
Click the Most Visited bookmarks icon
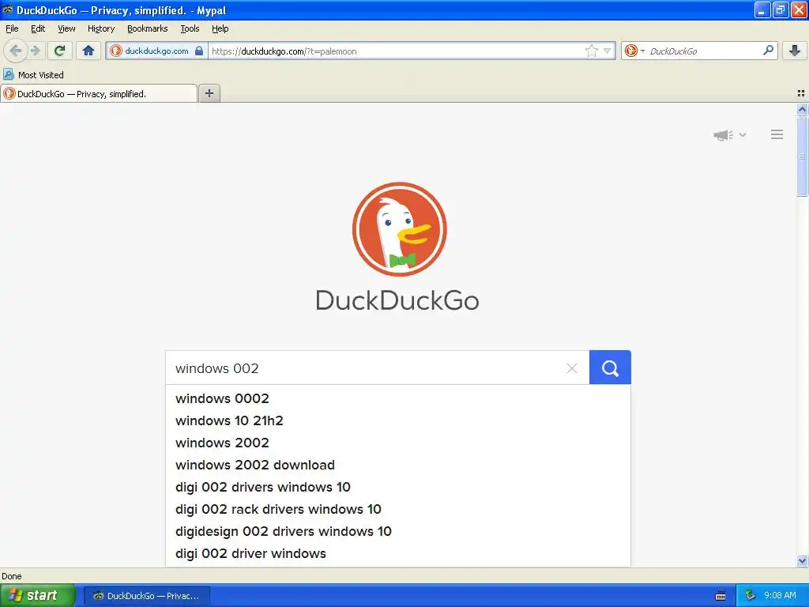(8, 74)
